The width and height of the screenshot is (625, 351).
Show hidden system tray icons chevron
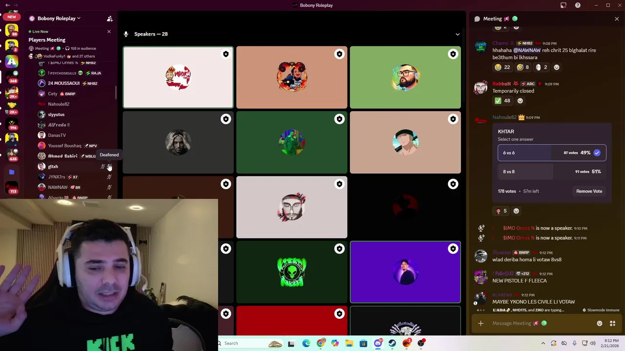pos(543,343)
